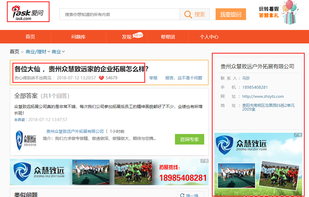The height and width of the screenshot is (197, 309).
Task: Click the red heart like icon
Action: pyautogui.click(x=101, y=78)
